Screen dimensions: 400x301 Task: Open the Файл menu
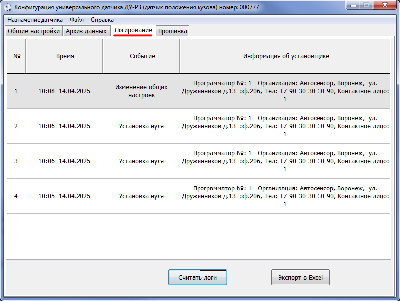77,20
